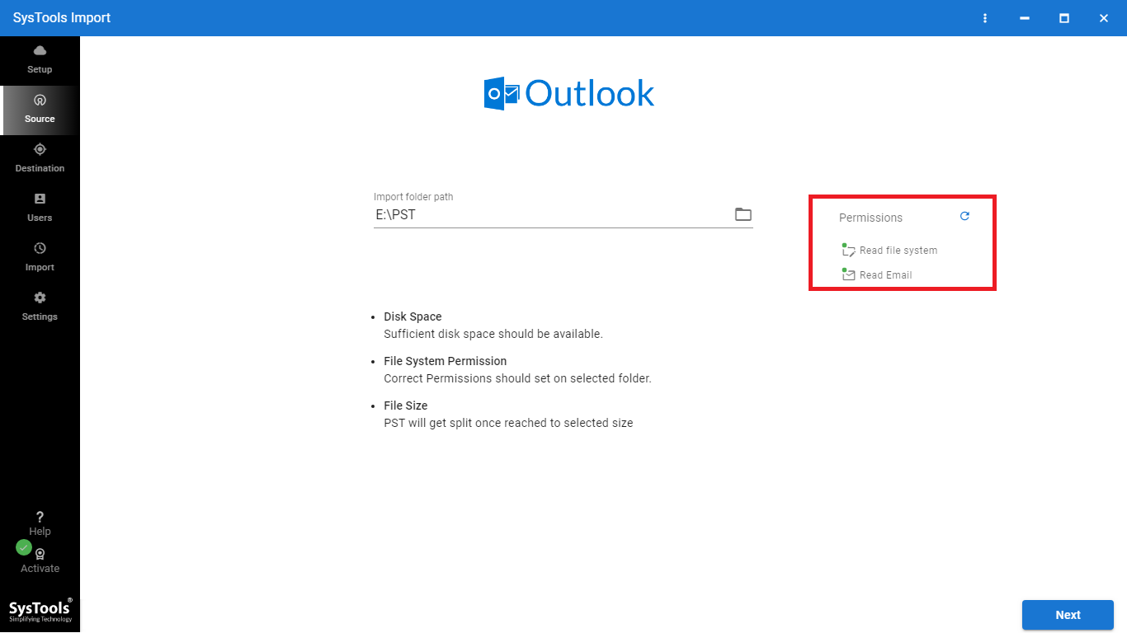1127x633 pixels.
Task: Click 'Correct Permissions should set' description text
Action: click(x=517, y=378)
